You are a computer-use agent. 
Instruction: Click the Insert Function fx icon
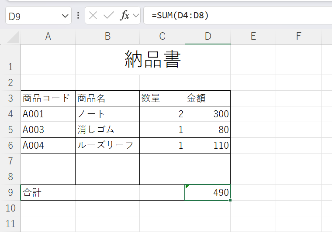125,15
